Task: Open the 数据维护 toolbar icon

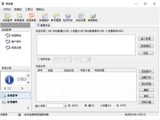Action: pos(44,17)
